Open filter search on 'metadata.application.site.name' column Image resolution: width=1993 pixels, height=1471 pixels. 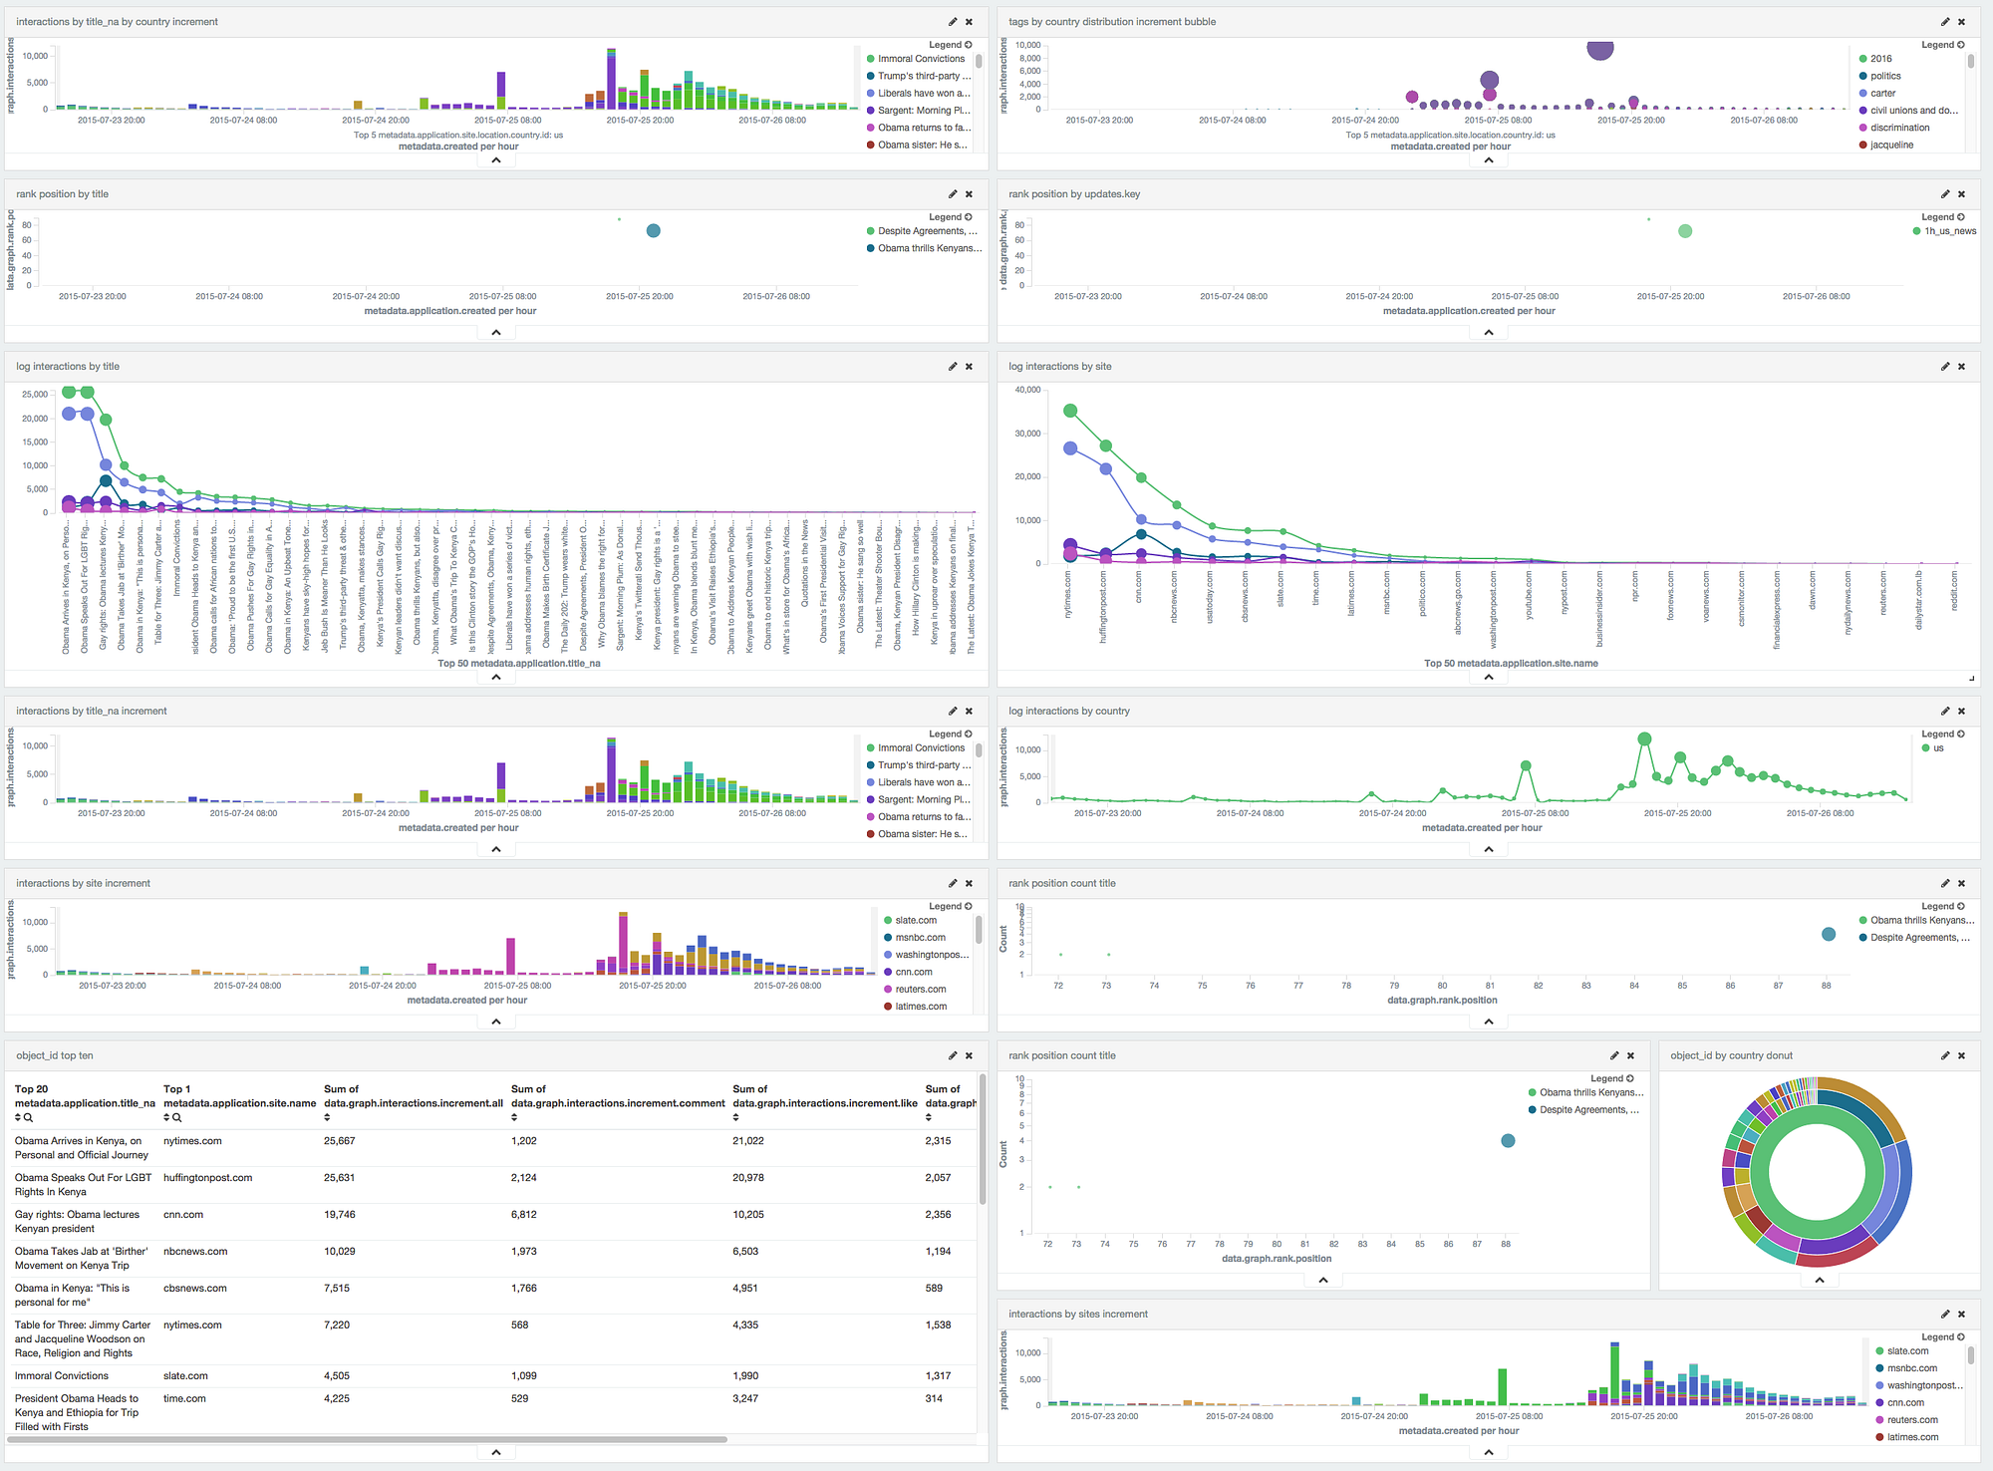177,1118
